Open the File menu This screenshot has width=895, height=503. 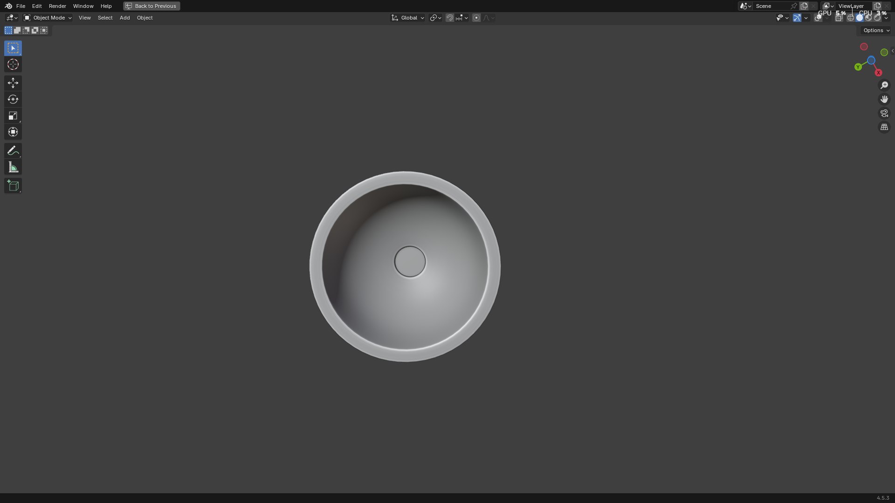tap(21, 6)
